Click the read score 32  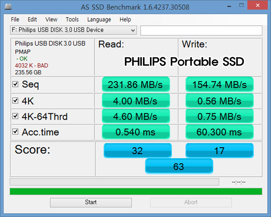[x=138, y=150]
